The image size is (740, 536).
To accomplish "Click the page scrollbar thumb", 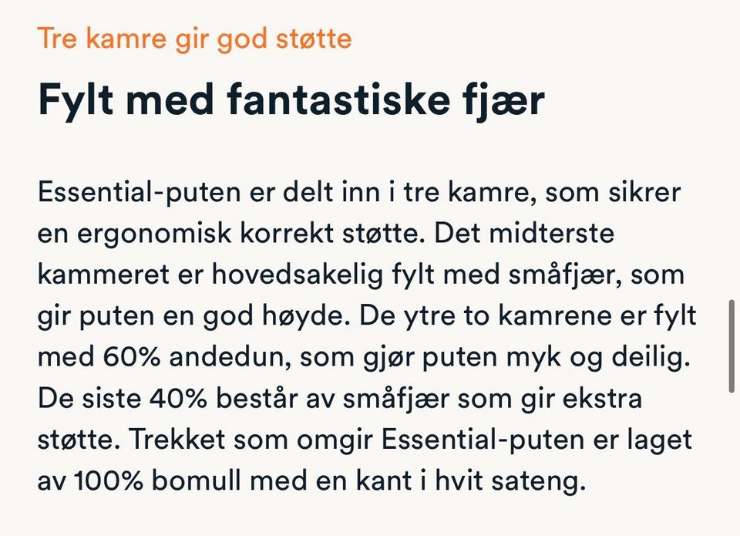I will [732, 346].
